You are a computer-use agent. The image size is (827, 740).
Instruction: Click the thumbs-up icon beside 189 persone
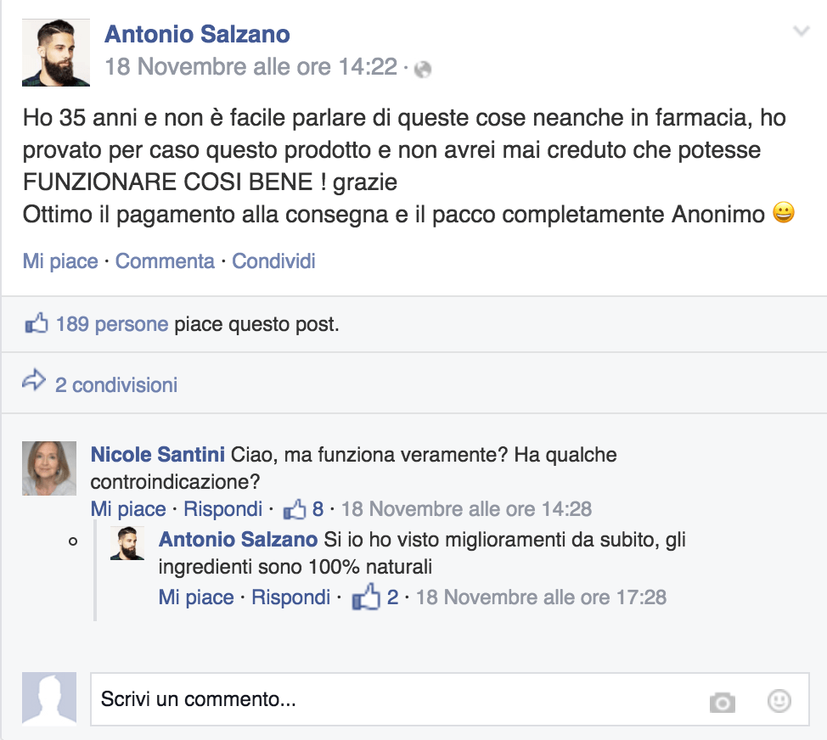[36, 324]
